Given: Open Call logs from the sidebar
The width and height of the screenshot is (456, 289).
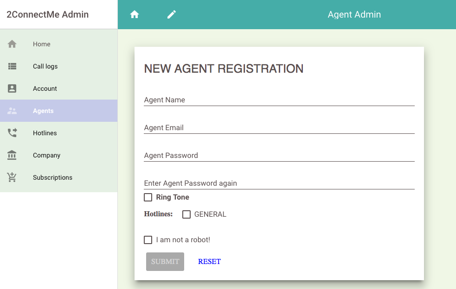Looking at the screenshot, I should point(45,66).
